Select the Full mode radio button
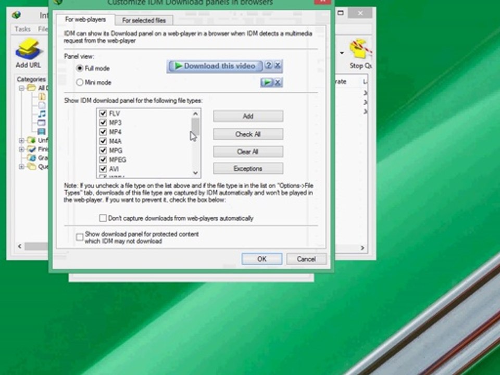500x375 pixels. pyautogui.click(x=80, y=68)
